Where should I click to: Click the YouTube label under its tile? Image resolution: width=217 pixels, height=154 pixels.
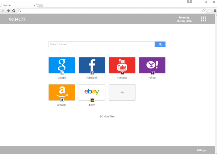click(x=122, y=78)
